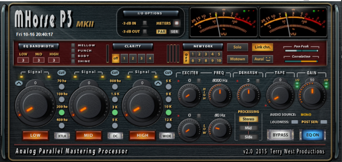Select the 3 K frequency button
342x162 pixels.
tap(115, 112)
